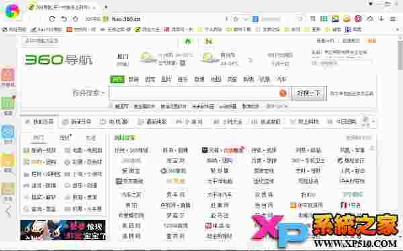
Task: Select the green 网页 search tab
Action: coord(117,79)
